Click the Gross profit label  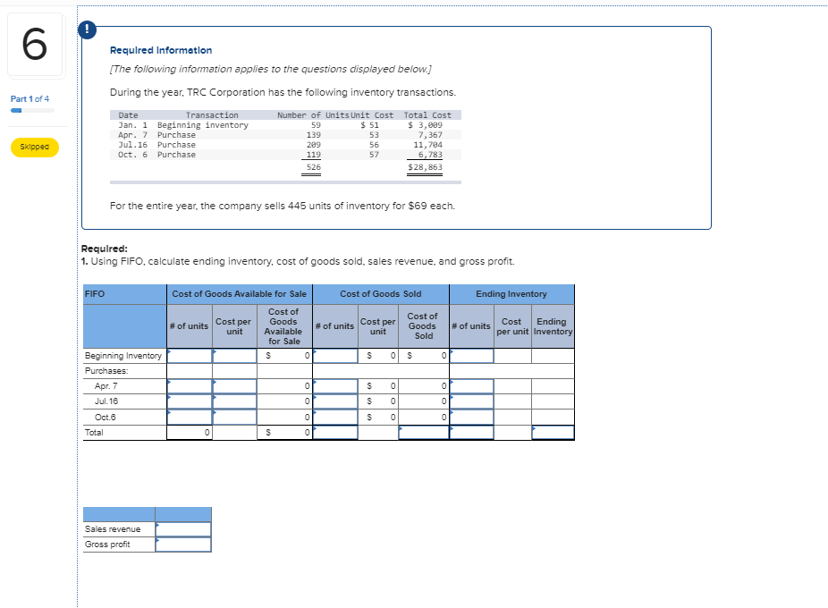pos(107,545)
